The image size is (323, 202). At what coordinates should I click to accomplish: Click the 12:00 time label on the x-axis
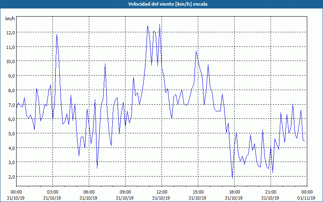coord(162,192)
